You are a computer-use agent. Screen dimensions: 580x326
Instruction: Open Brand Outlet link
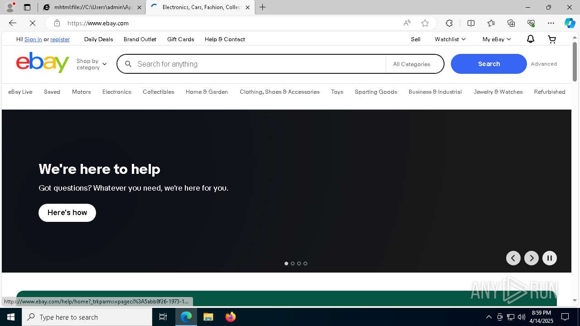click(x=140, y=39)
